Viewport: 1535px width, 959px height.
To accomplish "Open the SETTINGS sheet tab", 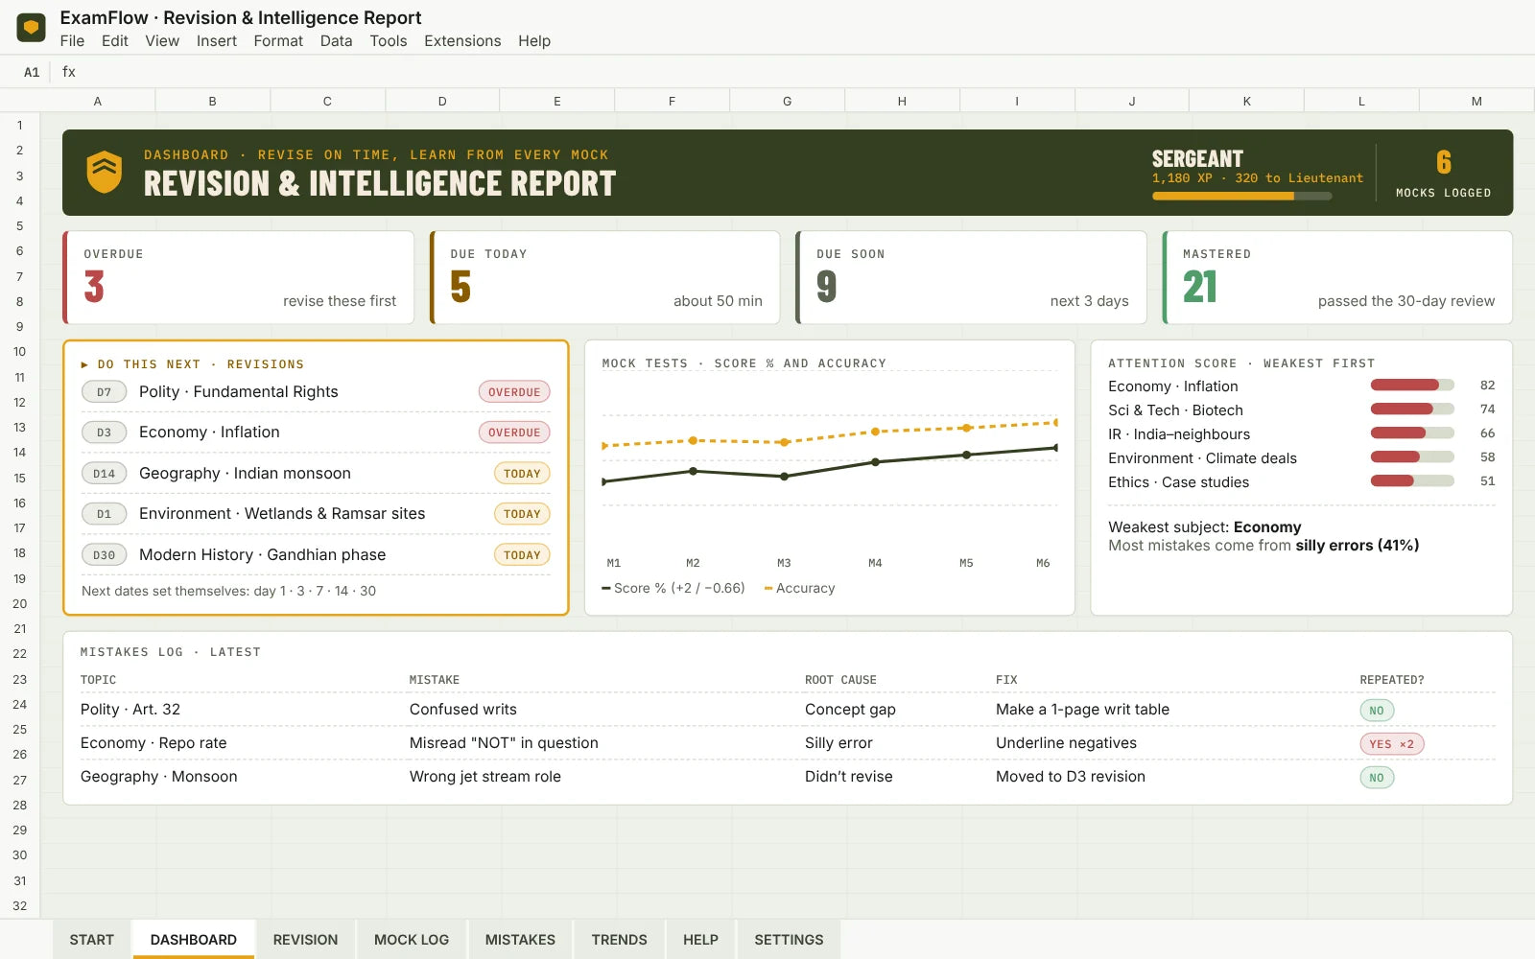I will point(789,940).
